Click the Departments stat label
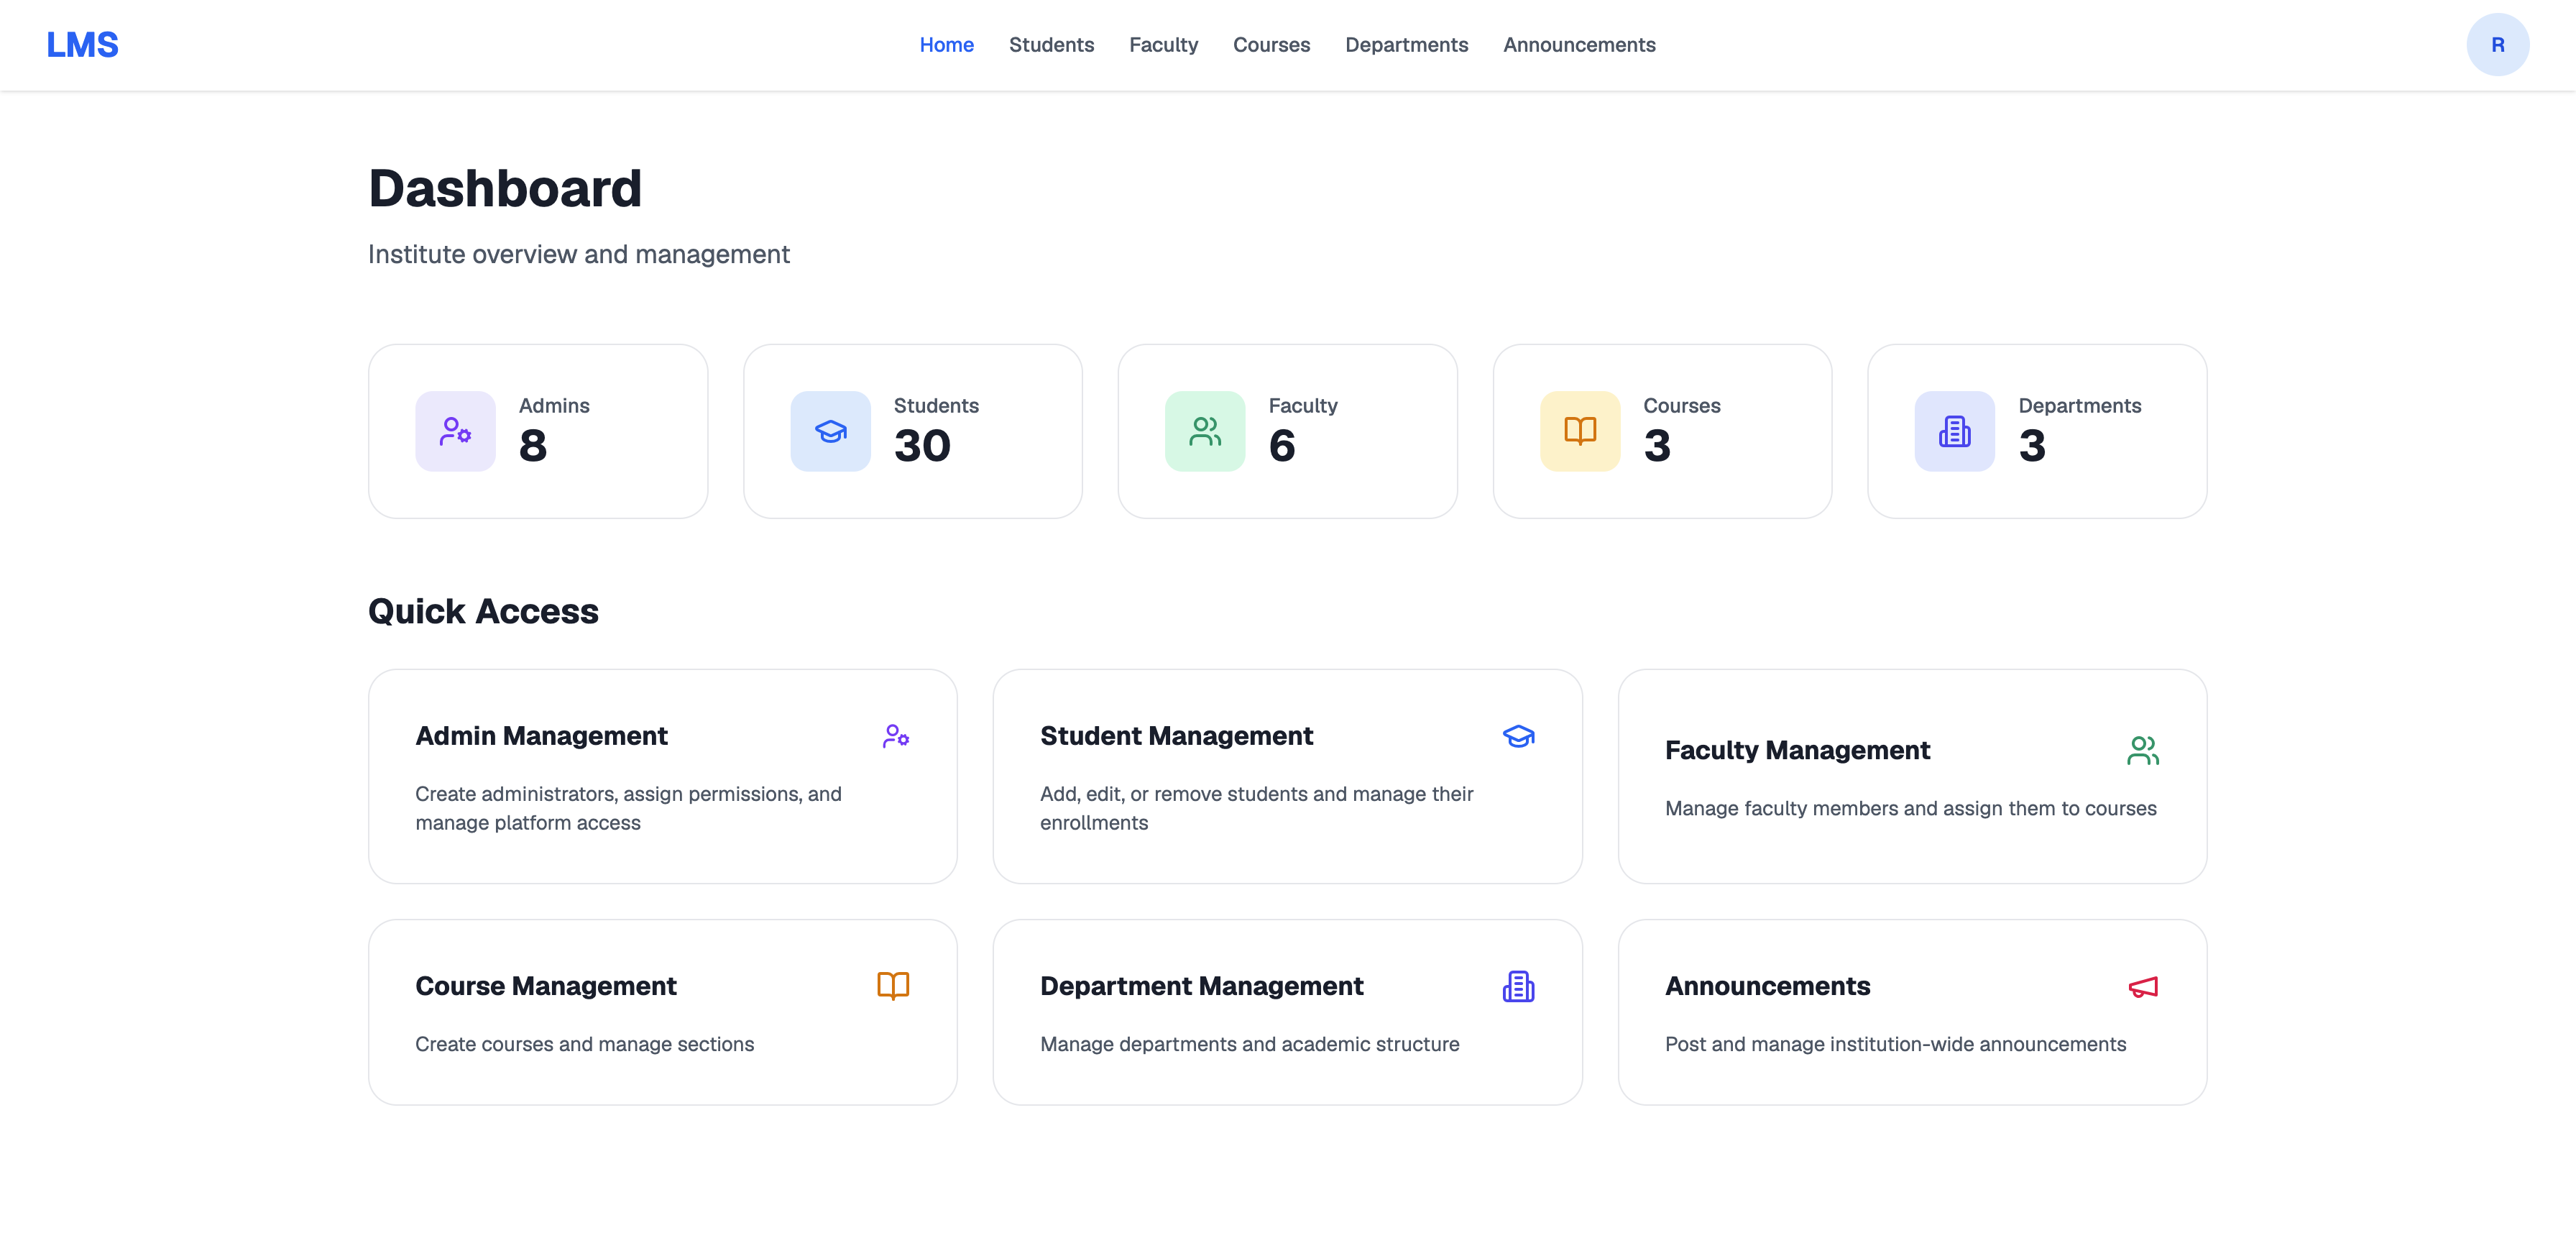Screen dimensions: 2576x1251 (2079, 406)
